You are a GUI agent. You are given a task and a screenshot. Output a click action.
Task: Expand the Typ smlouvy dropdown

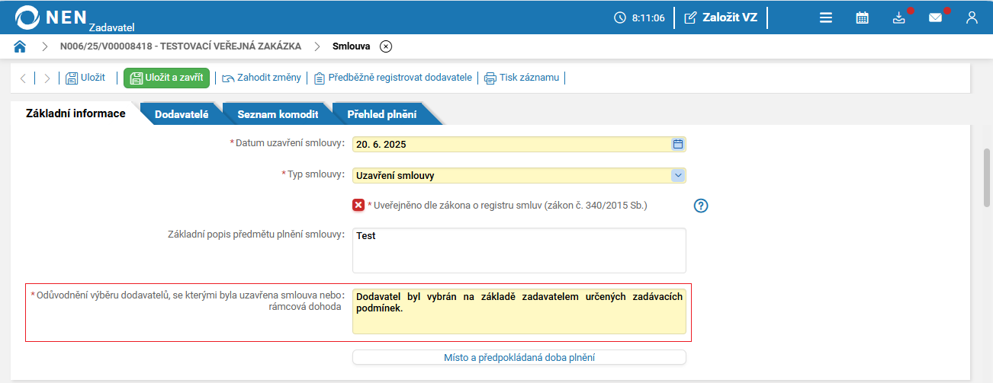pos(678,175)
